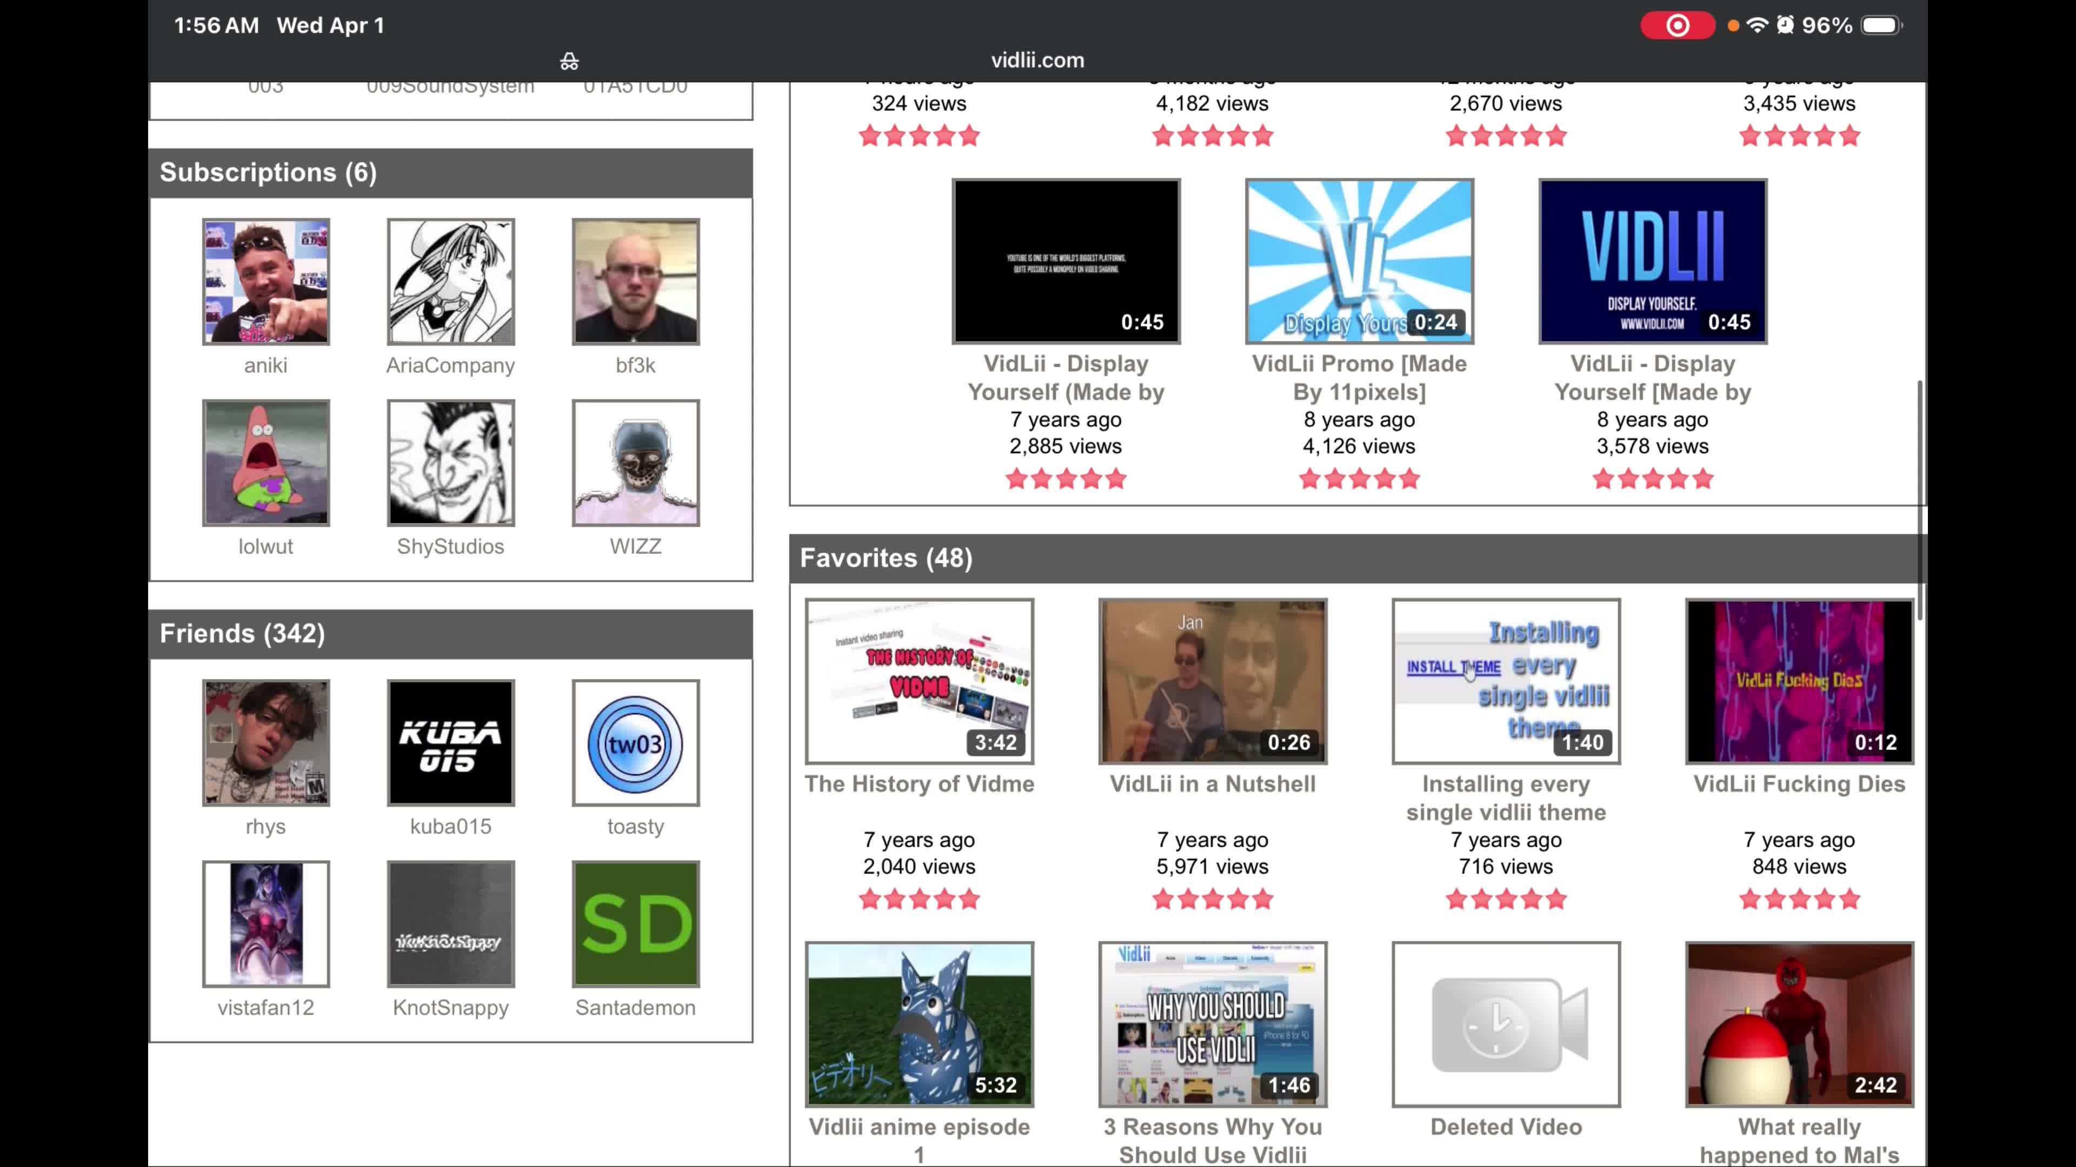This screenshot has width=2076, height=1167.
Task: Open the lolwut Patrick avatar
Action: (266, 462)
